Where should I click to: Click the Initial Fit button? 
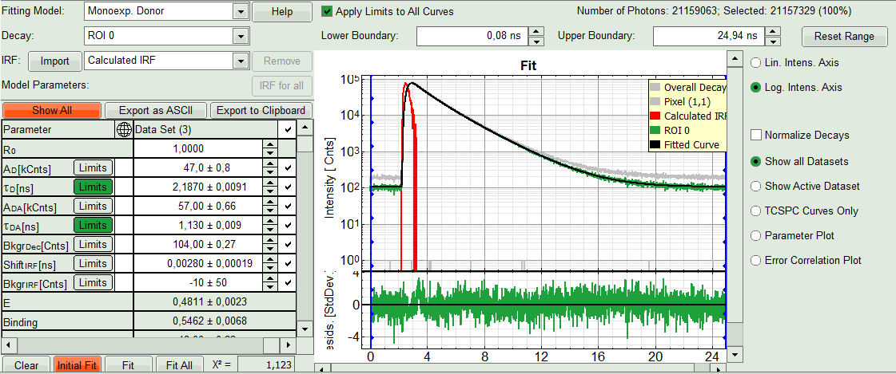click(x=78, y=365)
